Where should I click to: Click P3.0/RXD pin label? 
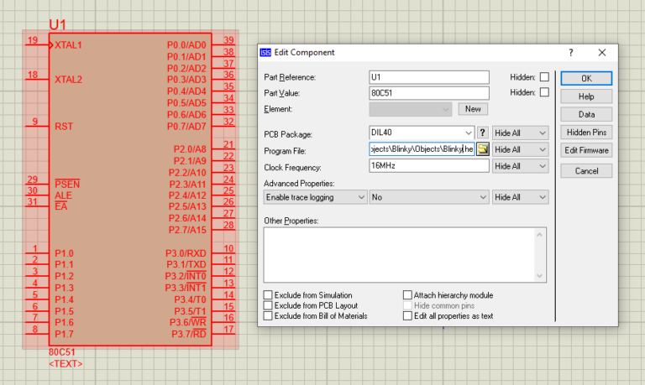[x=186, y=253]
